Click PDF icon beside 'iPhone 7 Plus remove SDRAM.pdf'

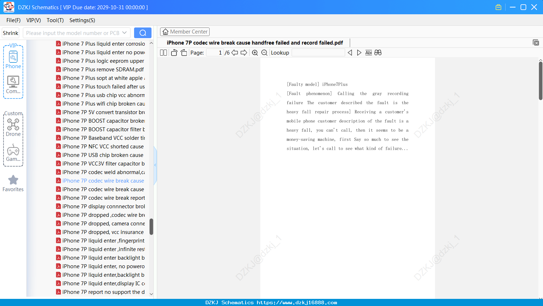pos(58,70)
